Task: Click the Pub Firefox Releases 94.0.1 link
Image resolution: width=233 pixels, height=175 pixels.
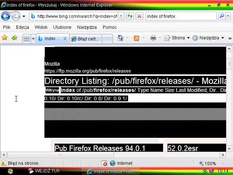Action: click(100, 148)
